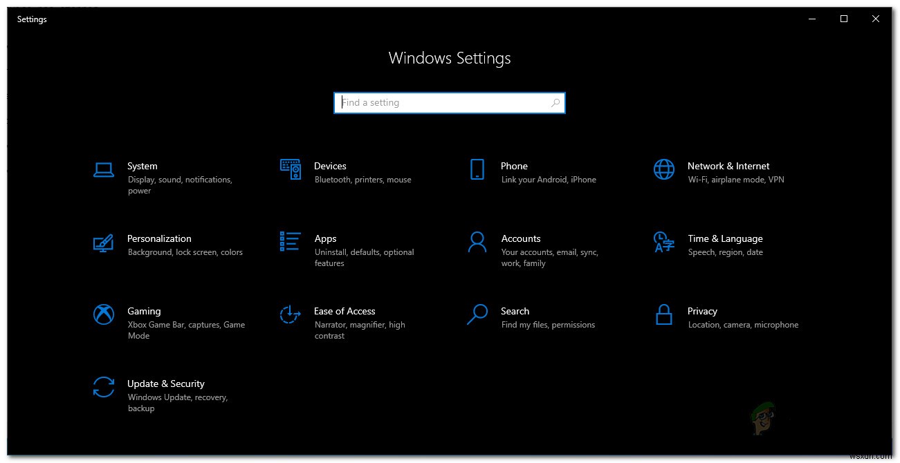Go to Ease of Access title

(345, 311)
